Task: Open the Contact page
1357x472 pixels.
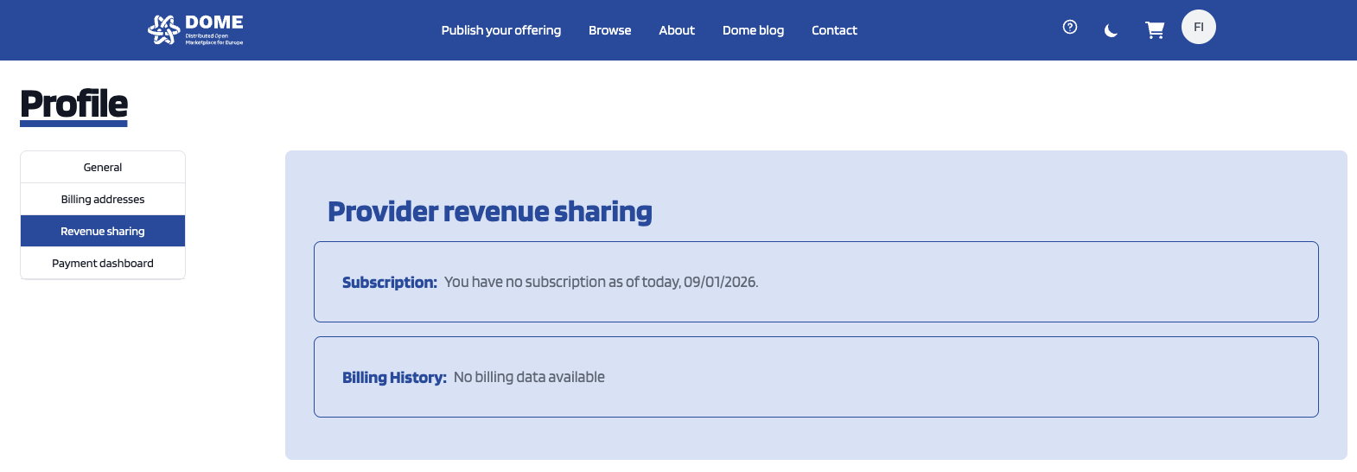Action: (834, 30)
